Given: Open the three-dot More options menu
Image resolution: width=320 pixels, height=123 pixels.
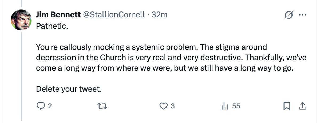Looking at the screenshot, I should click(302, 15).
